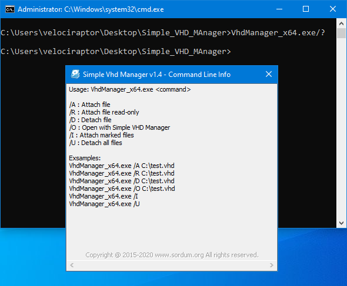The width and height of the screenshot is (347, 286).
Task: Click the empty cmd prompt line
Action: pyautogui.click(x=116, y=52)
